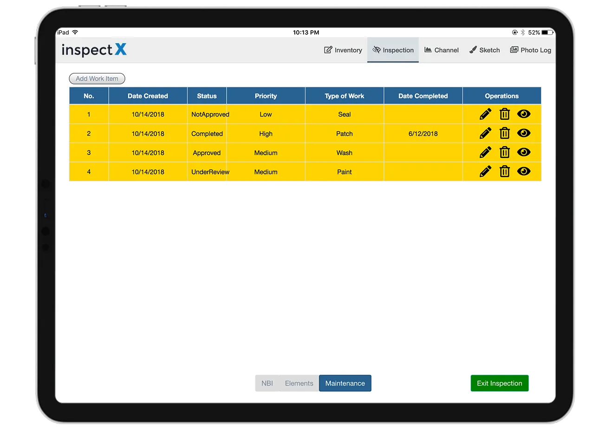Click the Add Work Item button
The width and height of the screenshot is (611, 433).
97,78
